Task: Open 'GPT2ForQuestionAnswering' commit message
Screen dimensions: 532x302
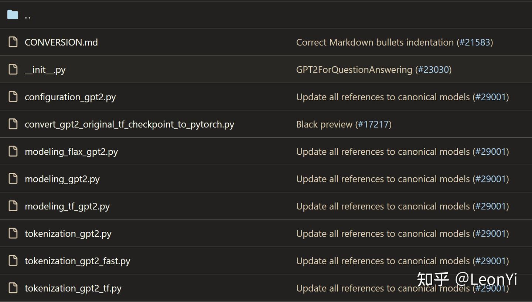Action: [x=354, y=70]
